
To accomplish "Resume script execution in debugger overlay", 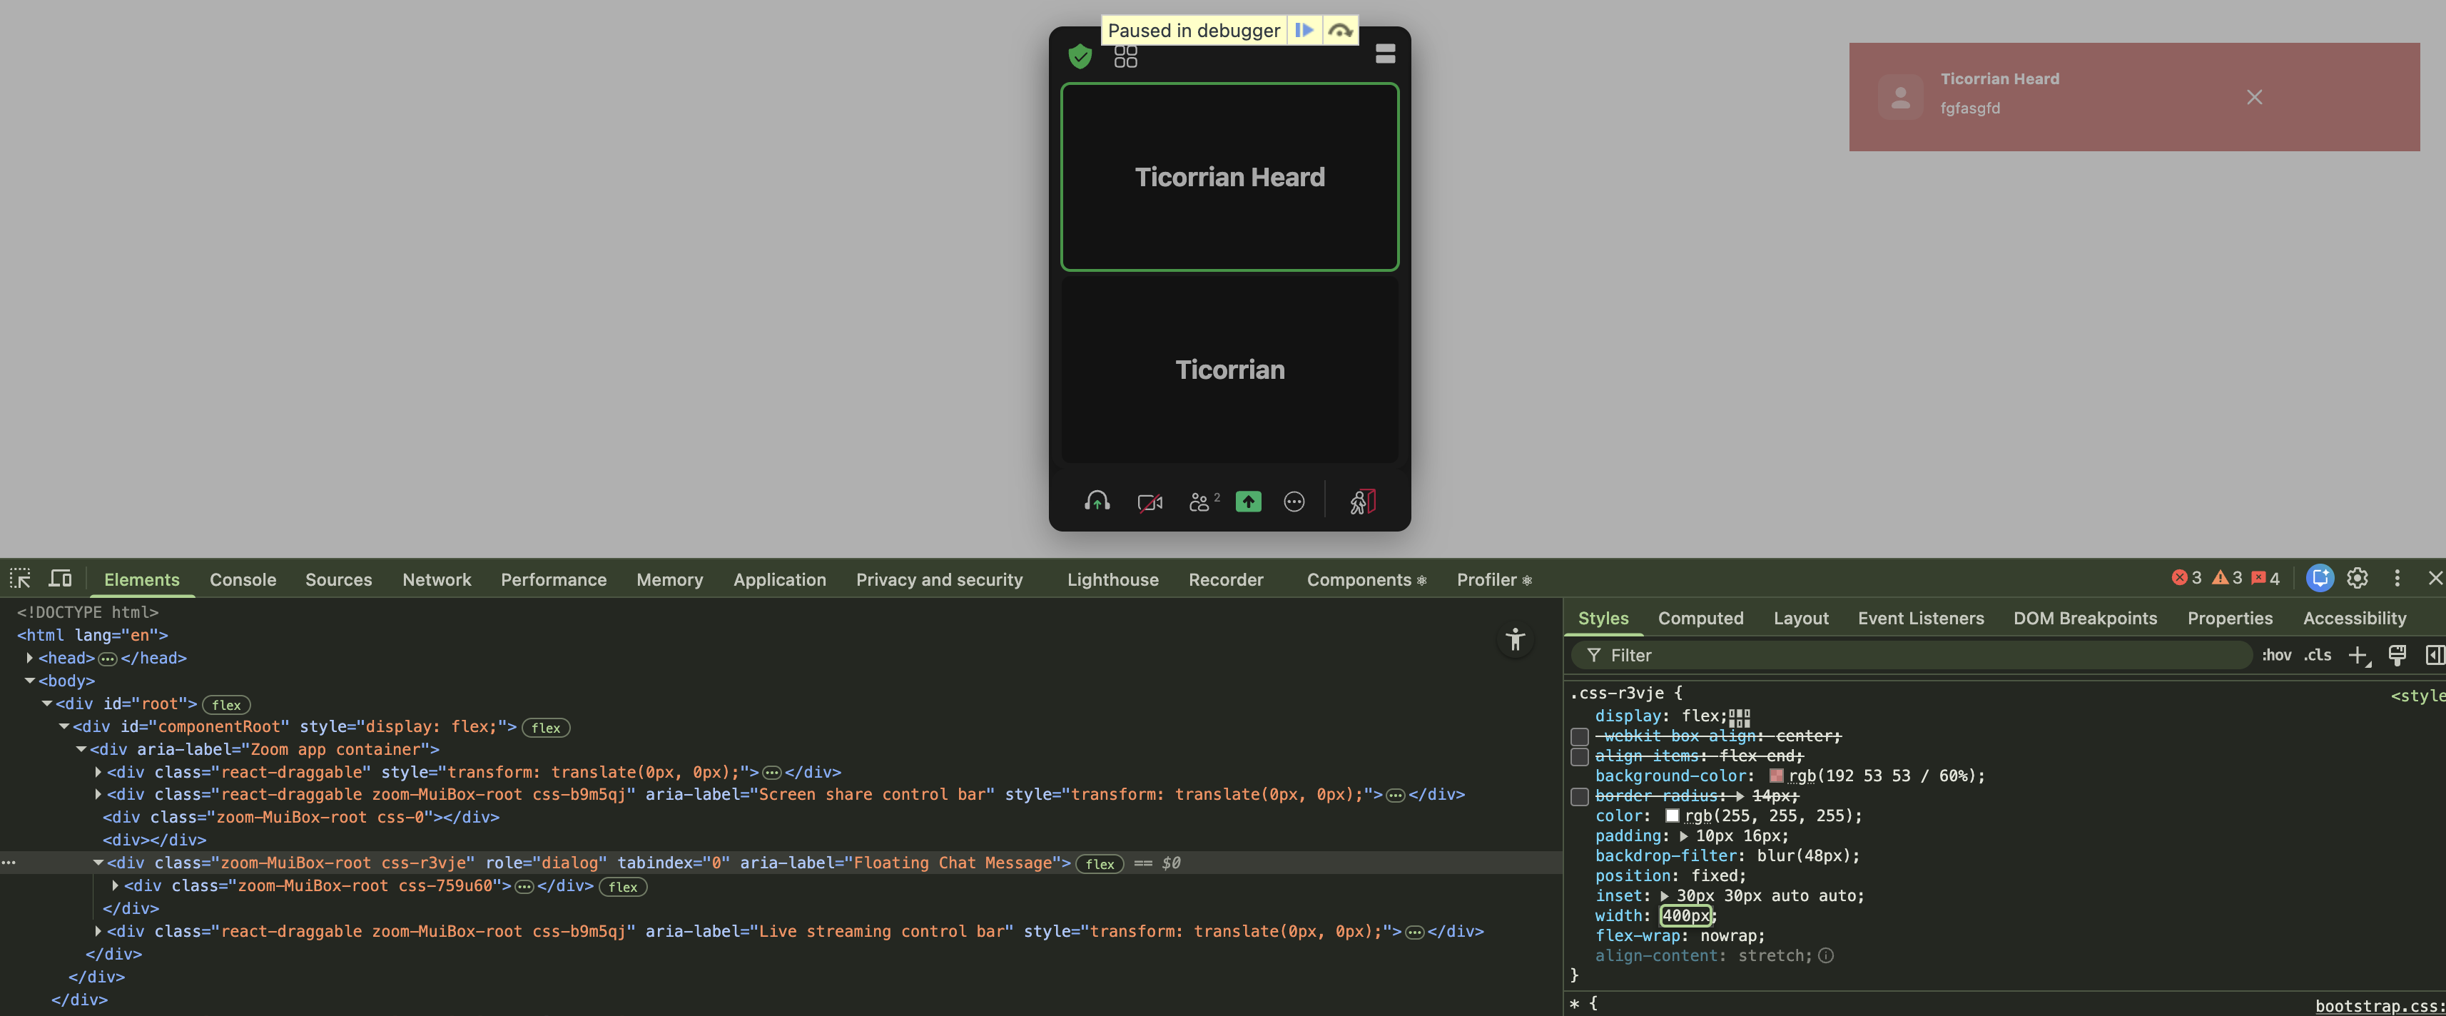I will tap(1304, 31).
